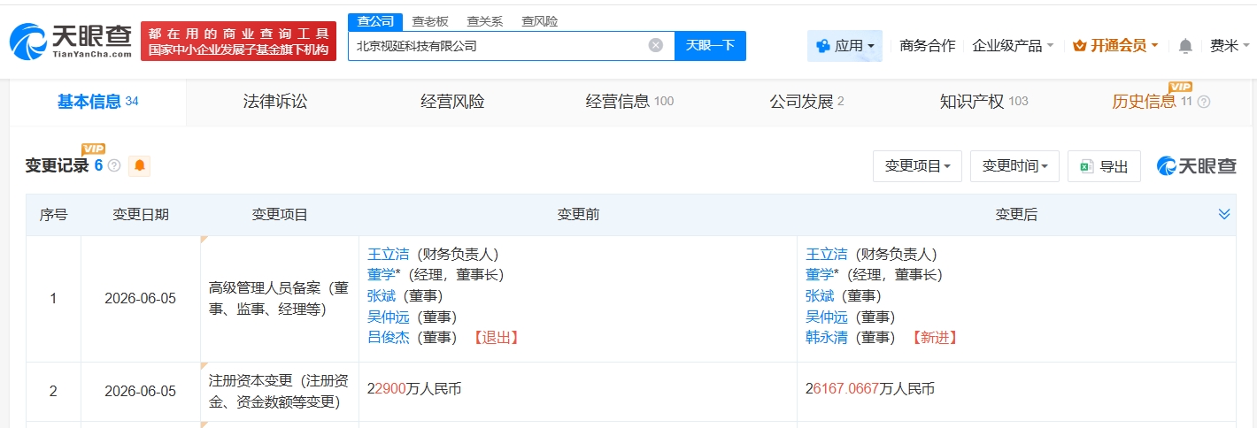Click the 22900万人民币 previous capital value
The width and height of the screenshot is (1257, 428).
pos(414,388)
